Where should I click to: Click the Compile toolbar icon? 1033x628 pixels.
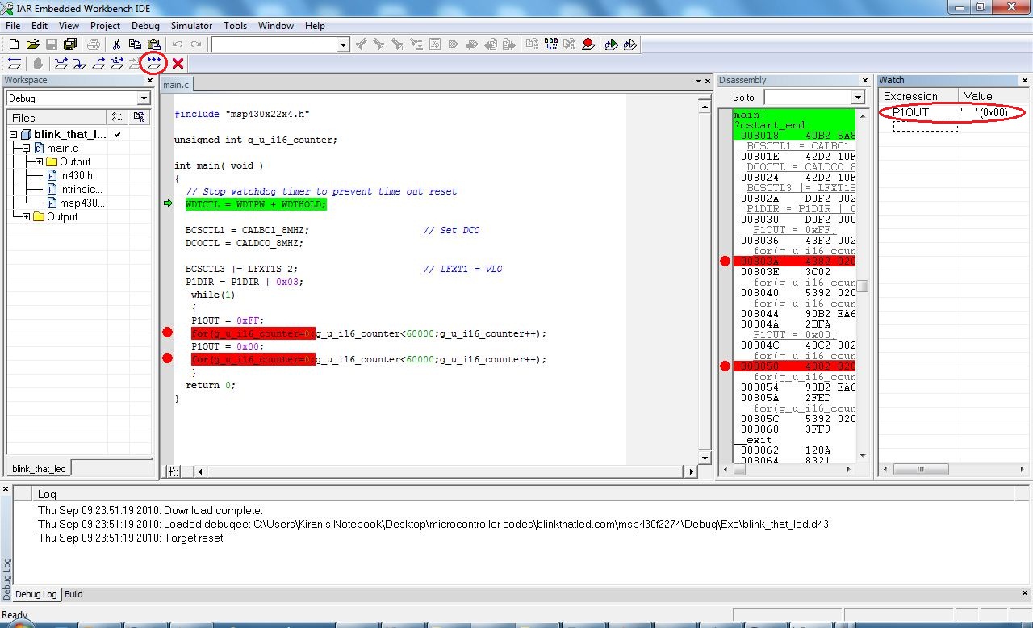click(x=532, y=44)
